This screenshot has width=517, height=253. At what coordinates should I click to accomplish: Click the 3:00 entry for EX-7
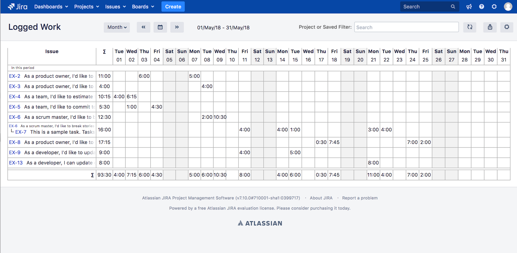pos(373,130)
